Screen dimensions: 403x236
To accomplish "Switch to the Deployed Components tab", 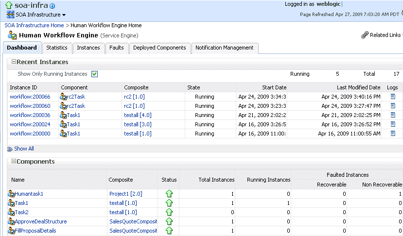I will click(x=159, y=48).
